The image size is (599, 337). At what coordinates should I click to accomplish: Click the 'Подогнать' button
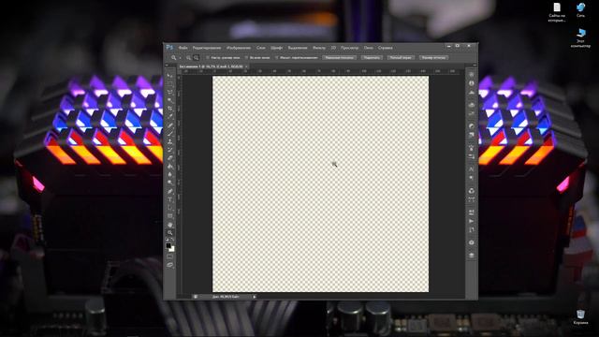tap(372, 58)
